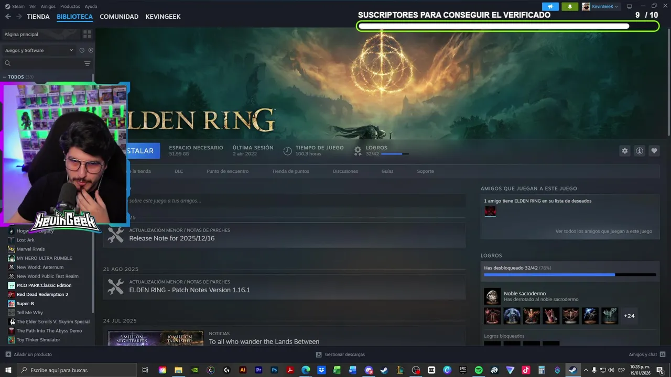This screenshot has height=377, width=671.
Task: Open Windows Start menu
Action: point(8,370)
